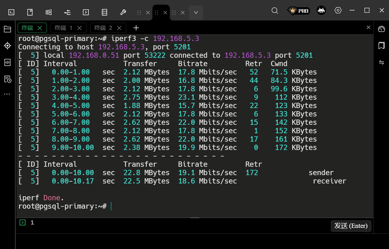The height and width of the screenshot is (249, 389).
Task: Add a new terminal with plus button
Action: tap(136, 28)
